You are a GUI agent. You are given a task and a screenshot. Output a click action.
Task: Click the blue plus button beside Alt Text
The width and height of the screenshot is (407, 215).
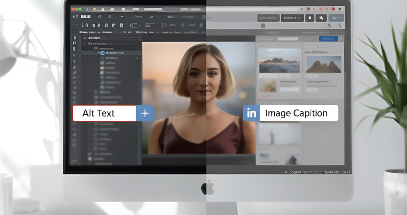(145, 113)
